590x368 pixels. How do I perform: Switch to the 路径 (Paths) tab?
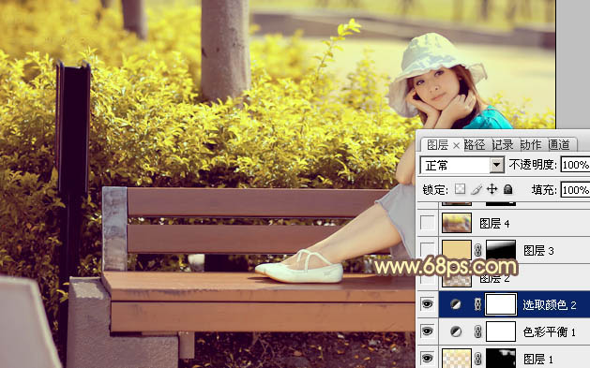click(x=475, y=144)
